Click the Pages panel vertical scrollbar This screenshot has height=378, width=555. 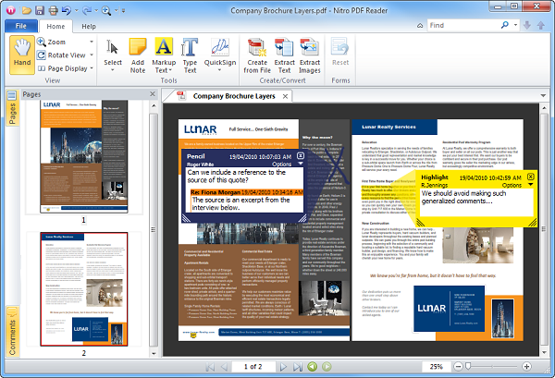(x=154, y=229)
